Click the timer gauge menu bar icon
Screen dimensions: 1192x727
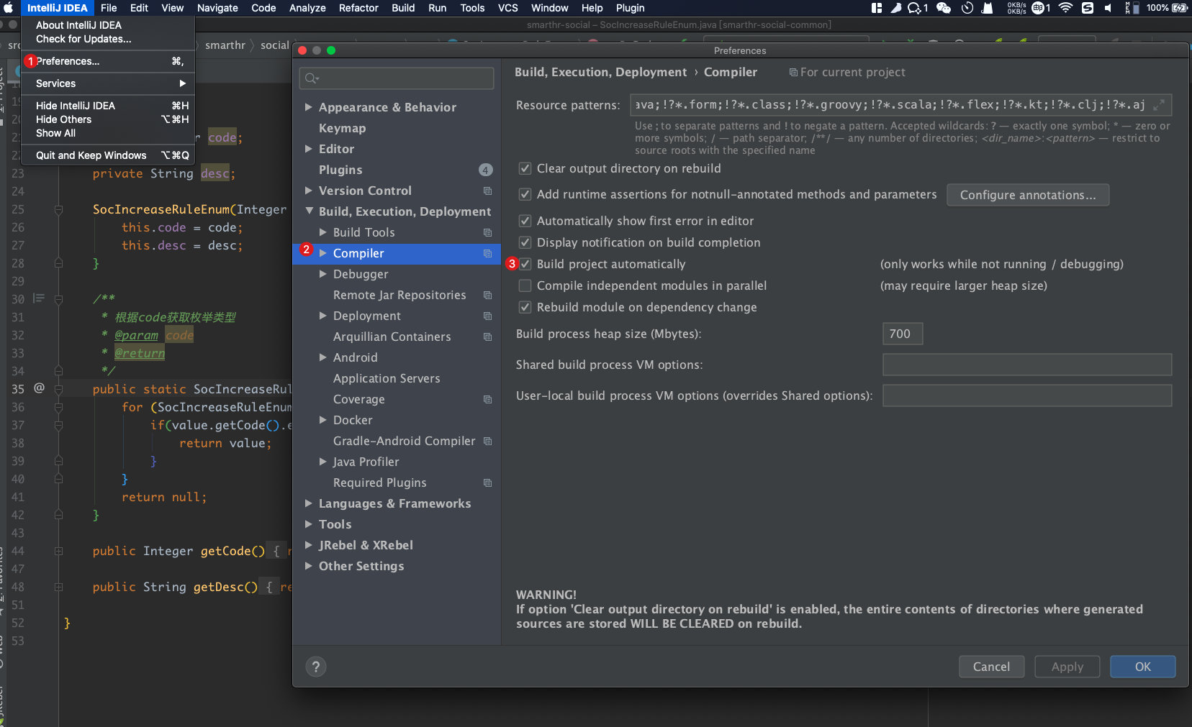tap(967, 8)
